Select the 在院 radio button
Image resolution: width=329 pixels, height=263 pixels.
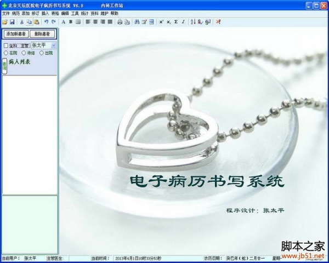pos(6,53)
